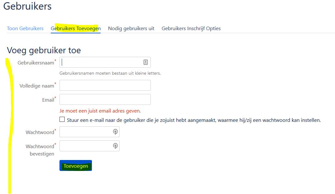Click the 'Voeg gebruiker toe' heading
The width and height of the screenshot is (335, 194).
[44, 50]
